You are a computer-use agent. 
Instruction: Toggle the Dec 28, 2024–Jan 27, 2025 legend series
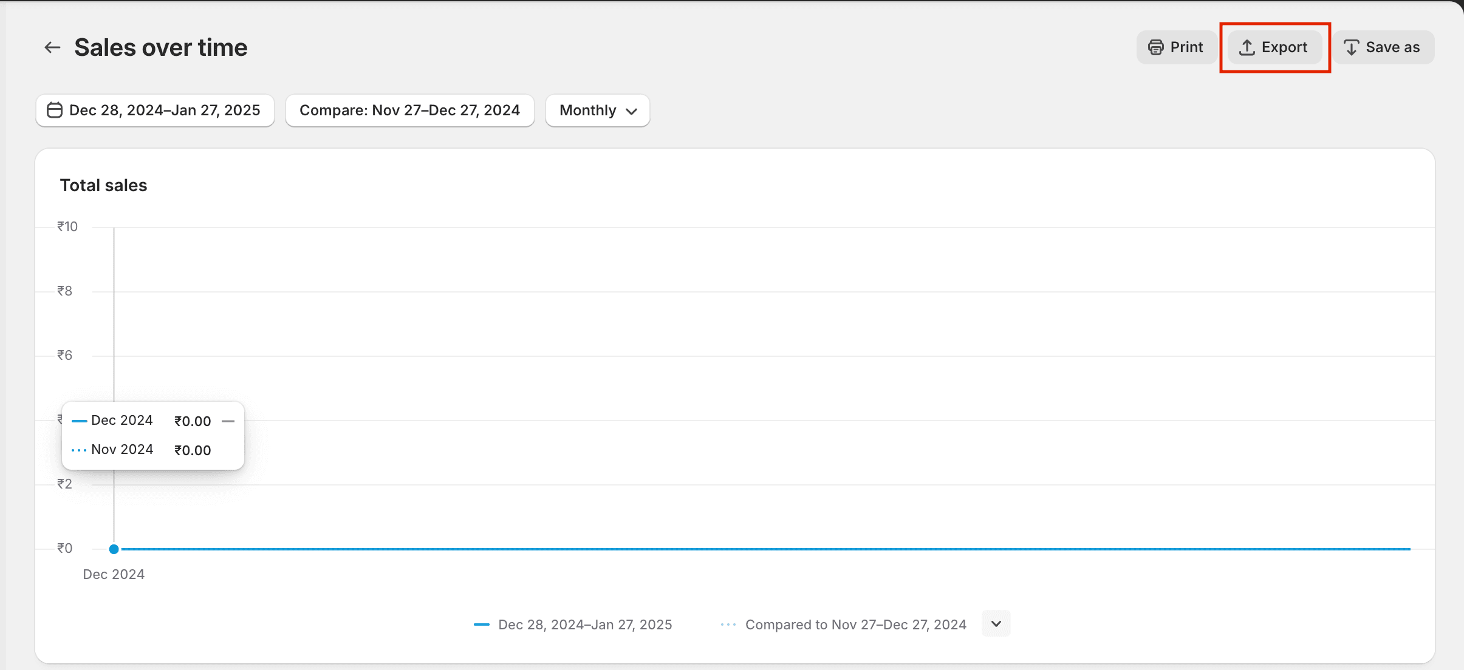pyautogui.click(x=584, y=624)
